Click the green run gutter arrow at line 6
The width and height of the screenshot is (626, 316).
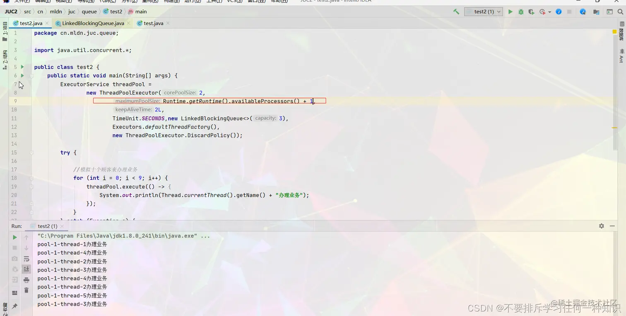pyautogui.click(x=22, y=76)
